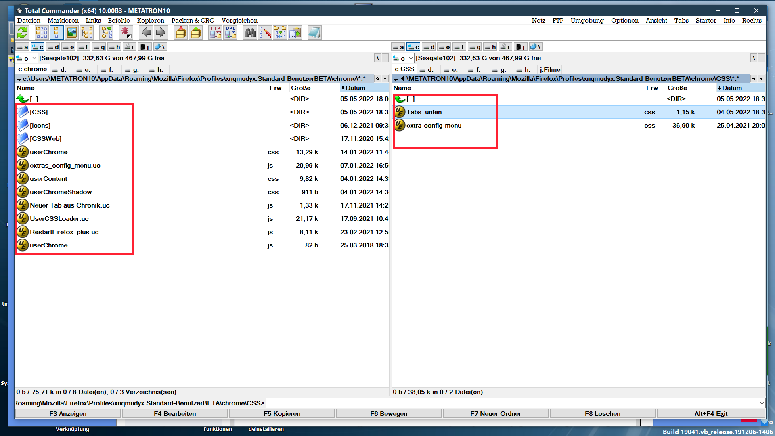
Task: Switch to thumbnail image view icon
Action: (72, 33)
